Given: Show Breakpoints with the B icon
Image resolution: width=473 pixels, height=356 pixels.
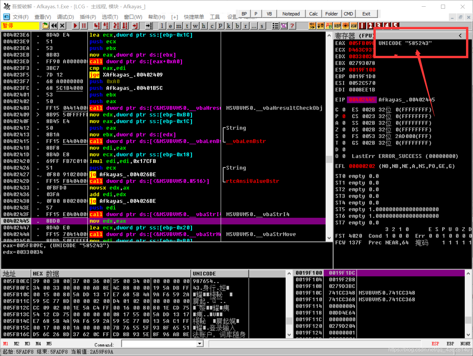Looking at the screenshot, I should pos(237,26).
